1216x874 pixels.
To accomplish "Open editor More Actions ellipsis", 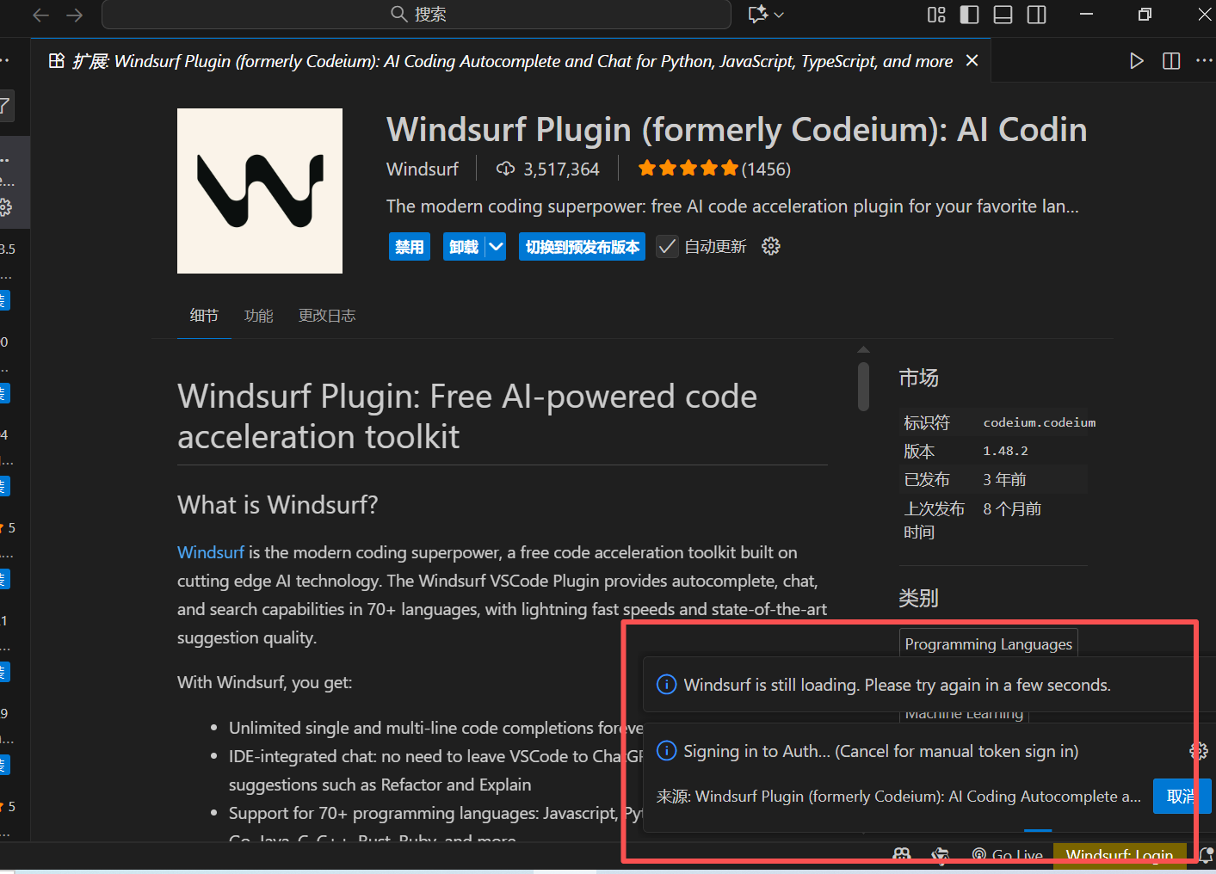I will [x=1204, y=61].
